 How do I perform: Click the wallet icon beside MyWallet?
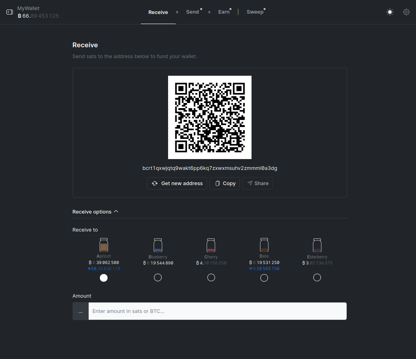[10, 12]
